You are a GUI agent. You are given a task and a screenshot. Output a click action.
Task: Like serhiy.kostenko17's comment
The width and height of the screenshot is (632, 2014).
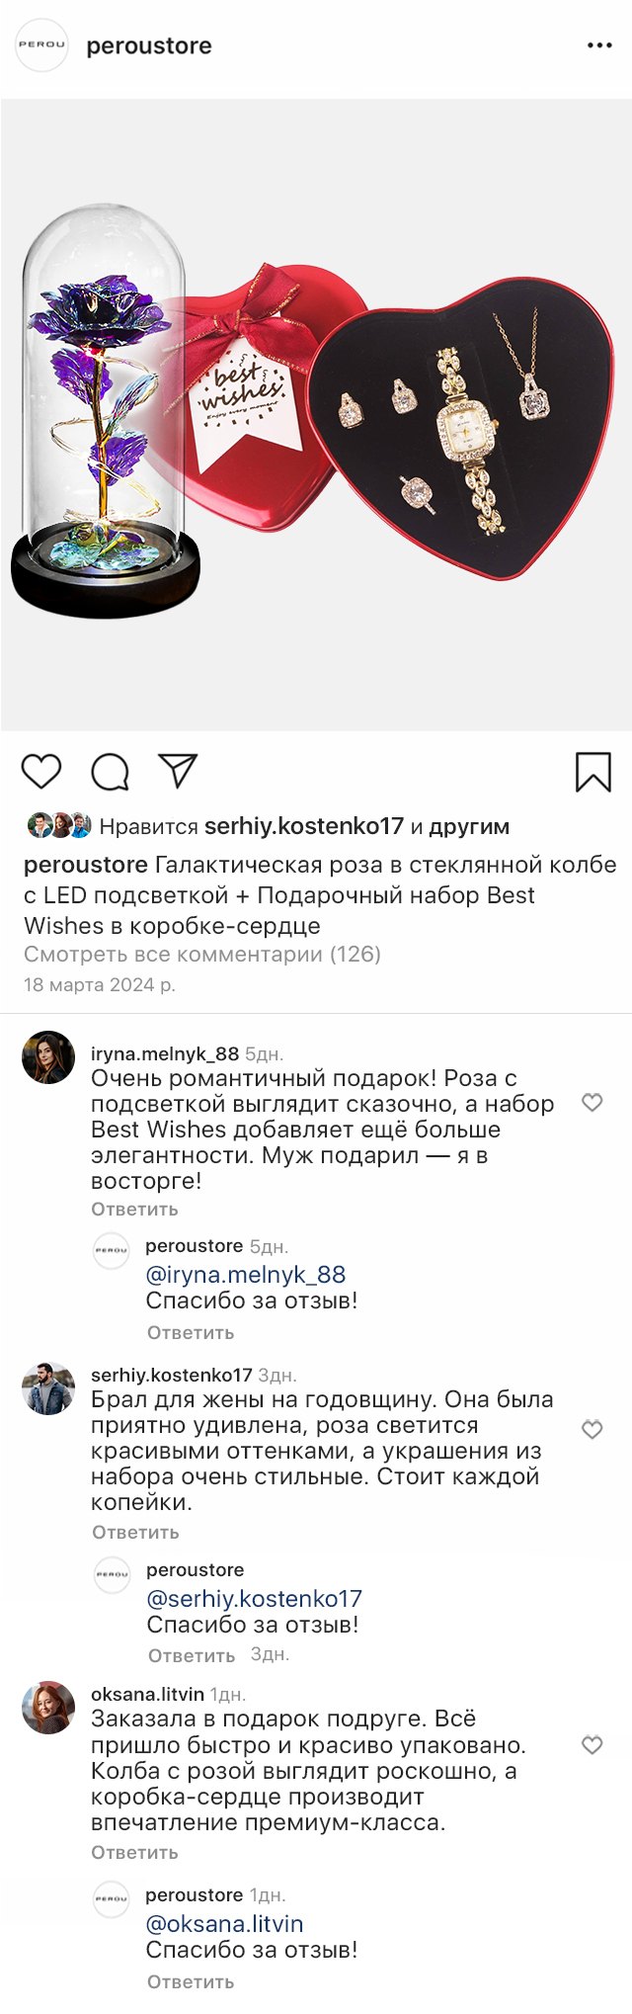coord(592,1430)
